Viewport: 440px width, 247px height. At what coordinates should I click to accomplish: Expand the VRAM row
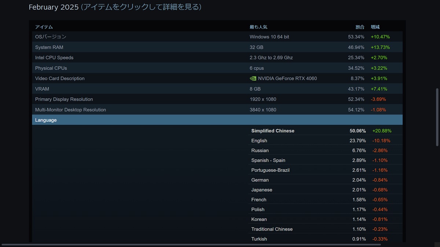point(42,89)
